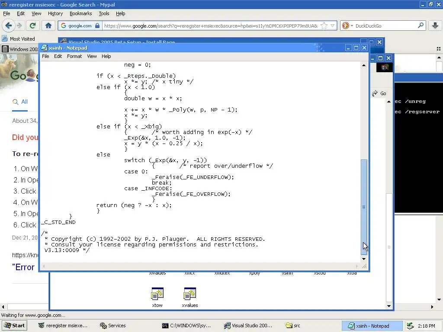Open Notepad's Format menu
443x332 pixels.
pyautogui.click(x=74, y=56)
